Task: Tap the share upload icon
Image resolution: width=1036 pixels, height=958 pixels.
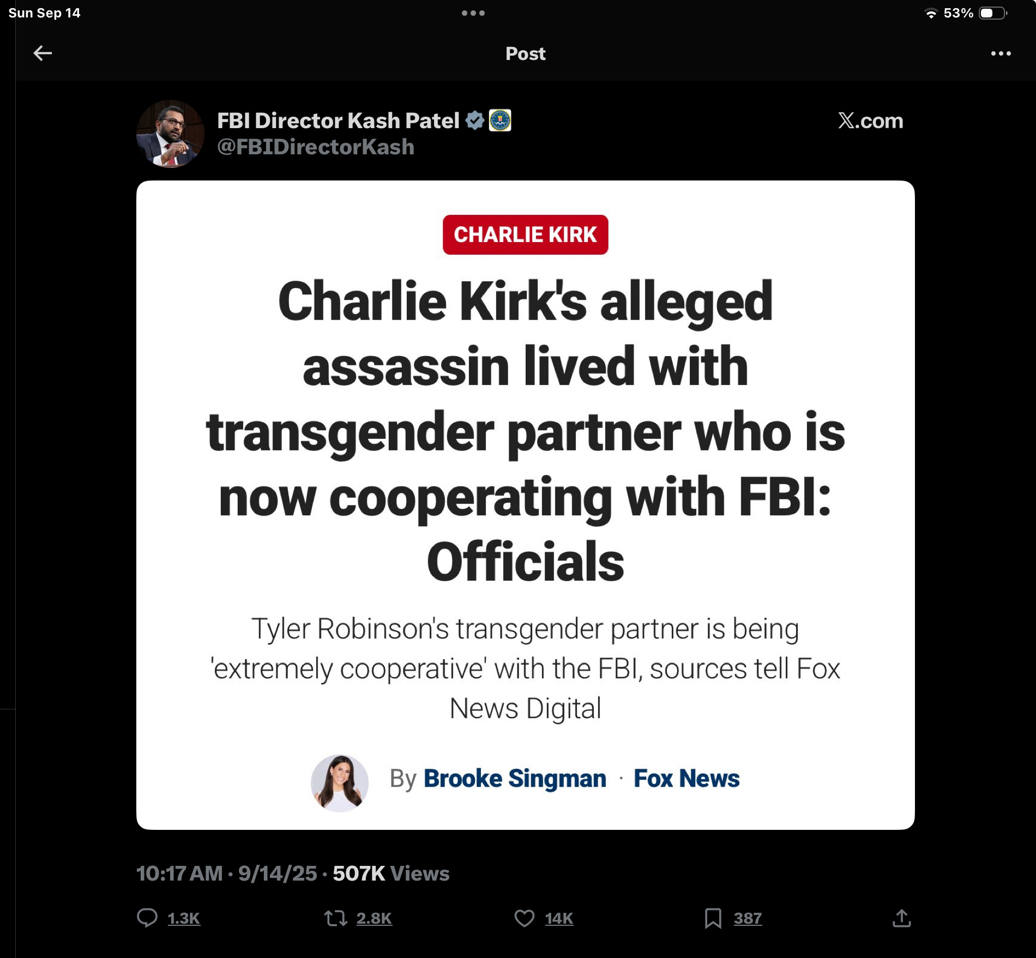Action: pos(902,918)
